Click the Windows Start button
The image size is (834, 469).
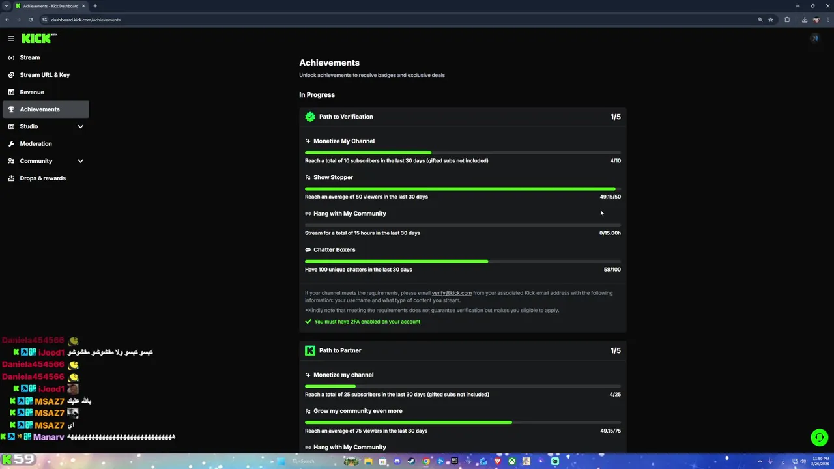point(281,461)
